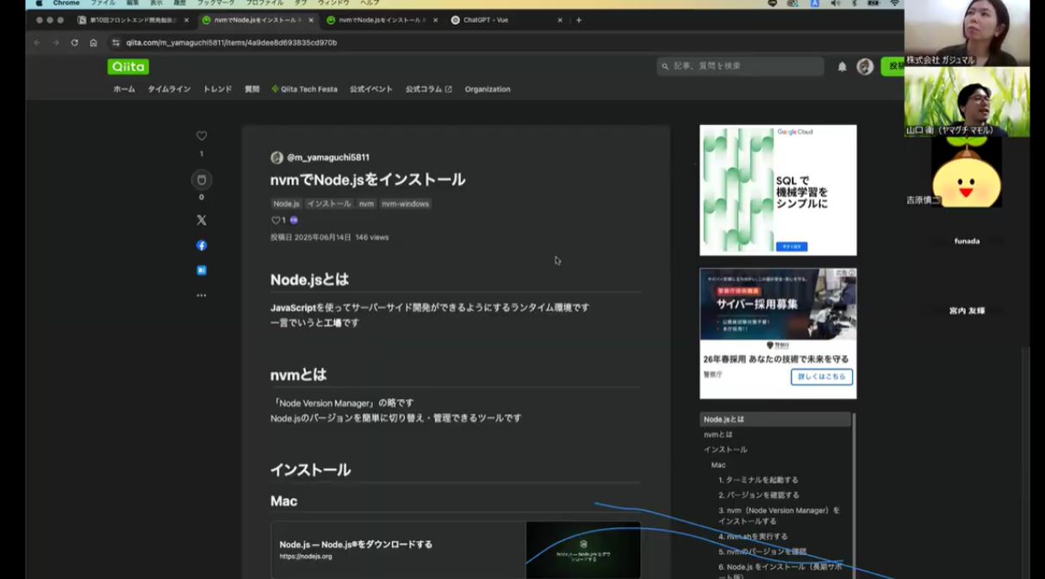Open Organization in Qiita navigation
The width and height of the screenshot is (1045, 579).
pos(488,89)
